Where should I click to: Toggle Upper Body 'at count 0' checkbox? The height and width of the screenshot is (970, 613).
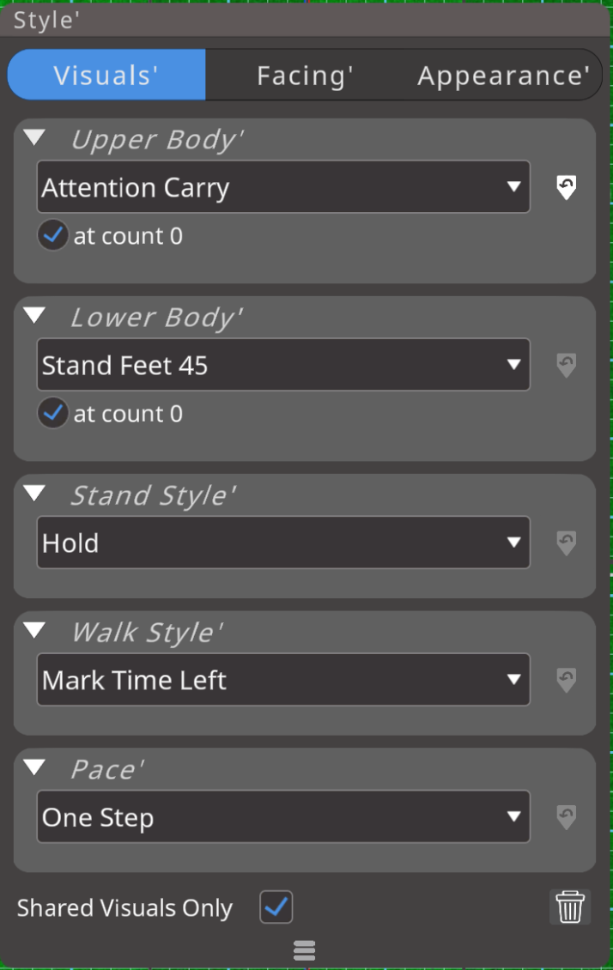point(53,235)
